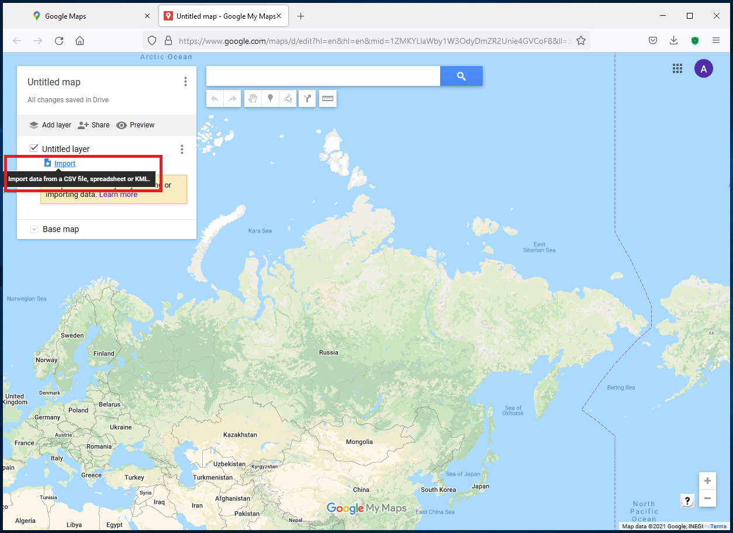Viewport: 733px width, 533px height.
Task: Open the Save to Pocket icon
Action: (653, 40)
